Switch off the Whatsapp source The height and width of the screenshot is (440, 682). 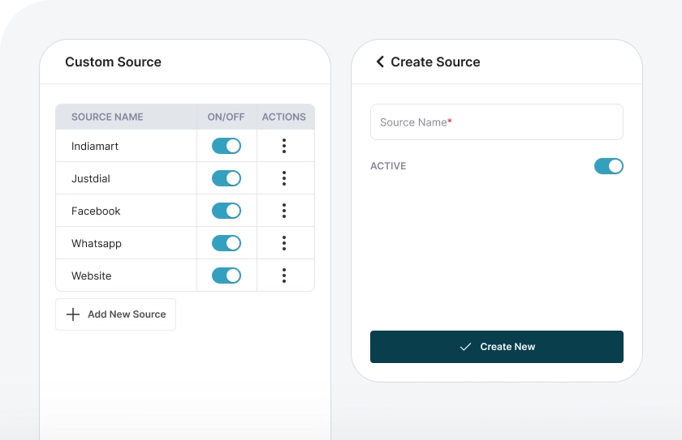tap(227, 243)
